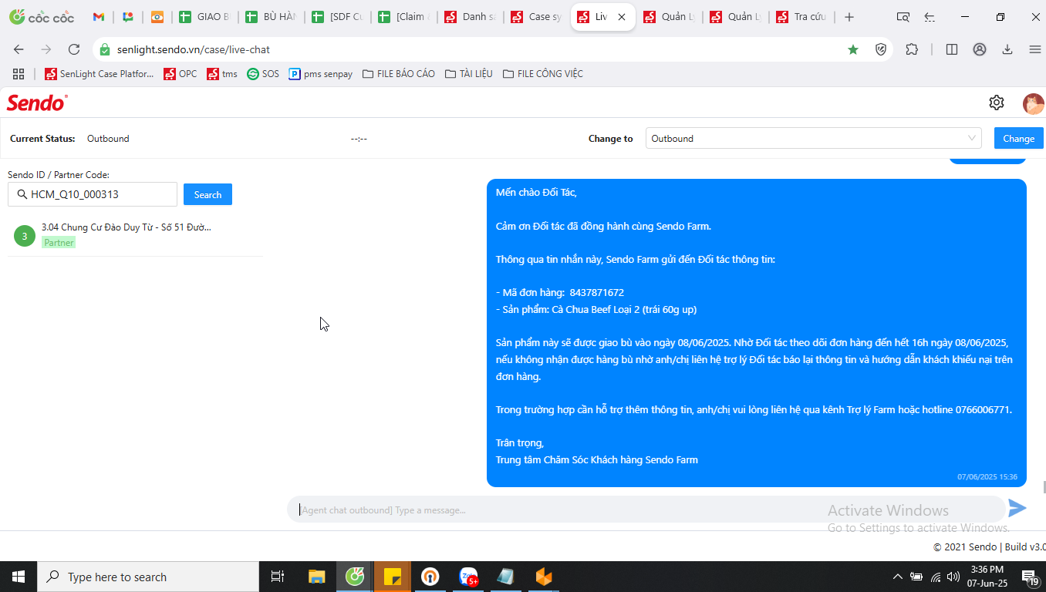Open Sticky Notes from the taskbar
Screen dimensions: 1046x592
click(x=393, y=577)
